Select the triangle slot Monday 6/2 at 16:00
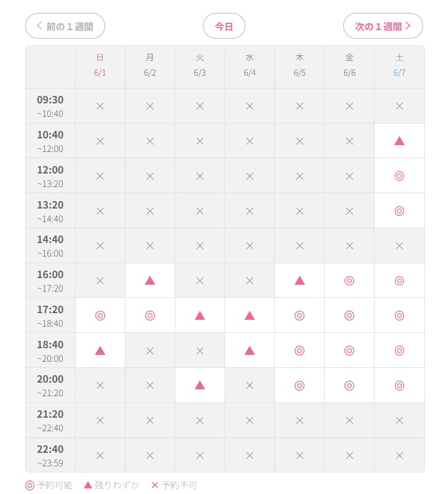The image size is (441, 494). (149, 281)
